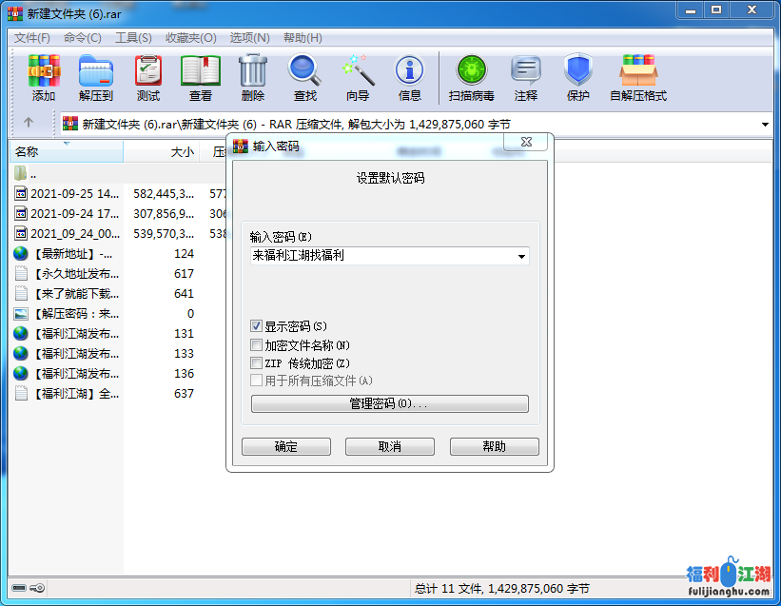Image resolution: width=781 pixels, height=606 pixels.
Task: Click the up-one-level arrow button
Action: tap(29, 123)
